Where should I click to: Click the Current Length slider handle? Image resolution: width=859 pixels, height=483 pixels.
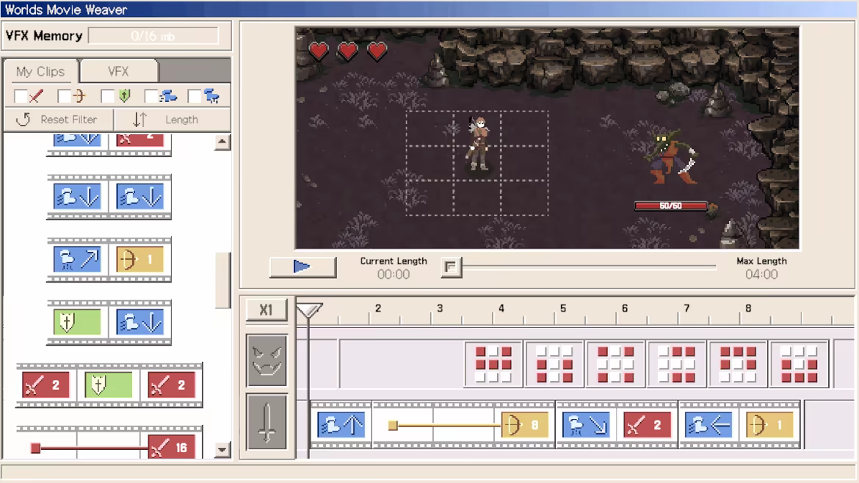pyautogui.click(x=451, y=267)
